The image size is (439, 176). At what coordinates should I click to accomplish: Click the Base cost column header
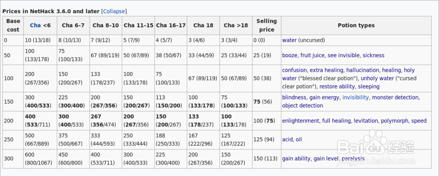point(13,25)
